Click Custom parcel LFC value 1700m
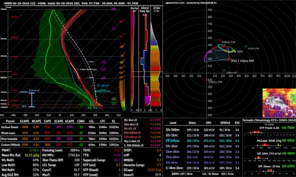296x177 pixels. (x=103, y=145)
